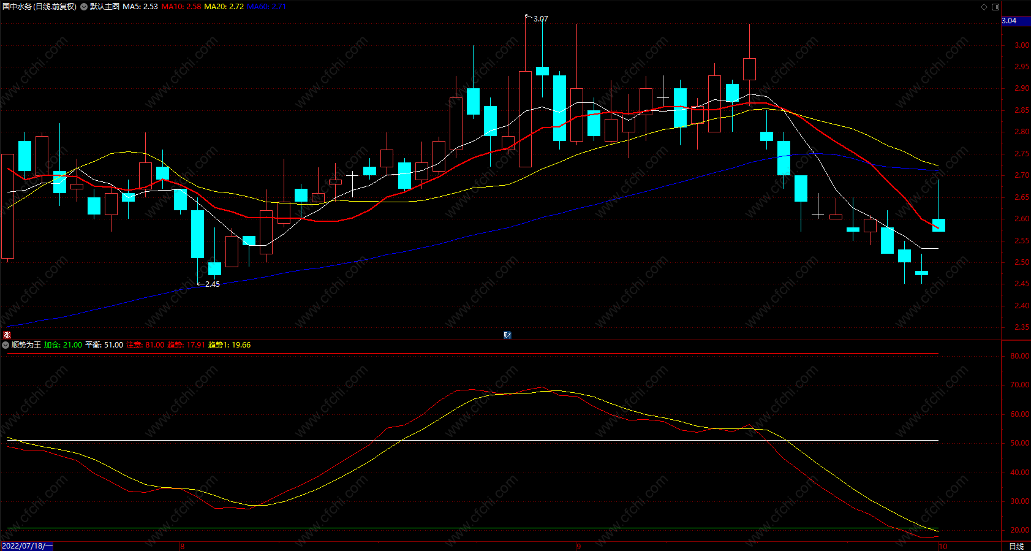Select the green 加仓: 21.00 value

coord(63,345)
